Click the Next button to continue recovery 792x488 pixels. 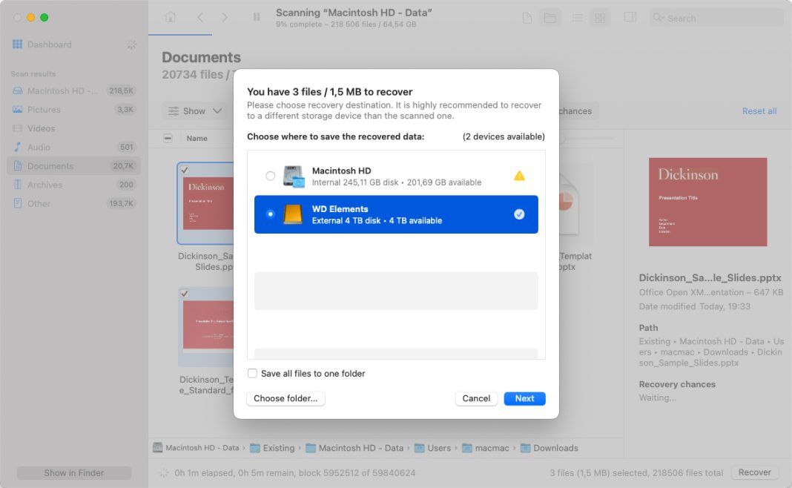[524, 398]
